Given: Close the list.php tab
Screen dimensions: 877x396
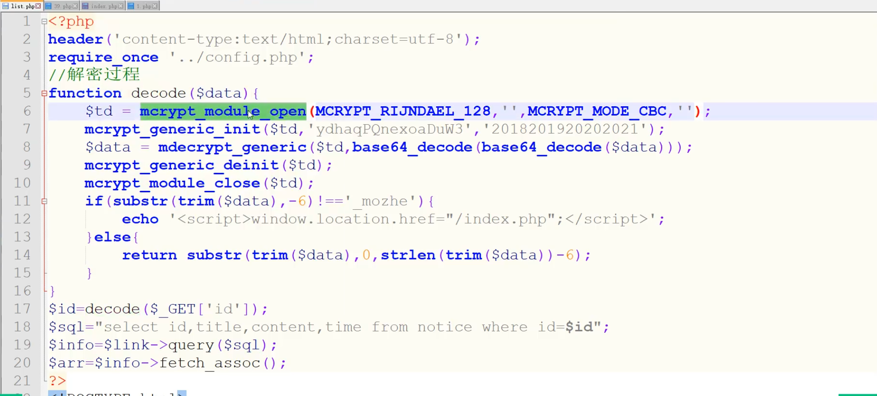Looking at the screenshot, I should coord(38,6).
